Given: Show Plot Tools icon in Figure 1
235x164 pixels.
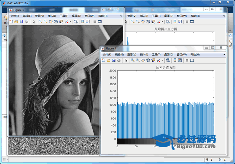Looking at the screenshot, I should 100,22.
